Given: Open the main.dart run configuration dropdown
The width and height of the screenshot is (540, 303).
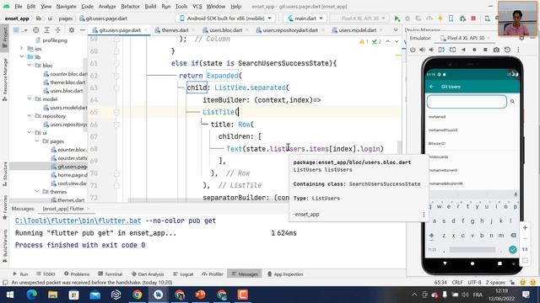Looking at the screenshot, I should [x=305, y=19].
